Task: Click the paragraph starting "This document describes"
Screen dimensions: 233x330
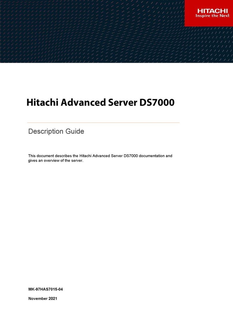Action: [100, 158]
